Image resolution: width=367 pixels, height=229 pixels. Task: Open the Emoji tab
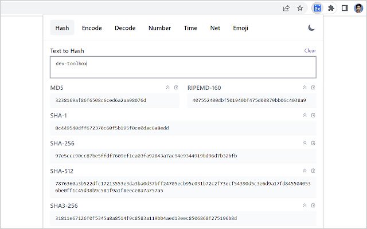[240, 28]
